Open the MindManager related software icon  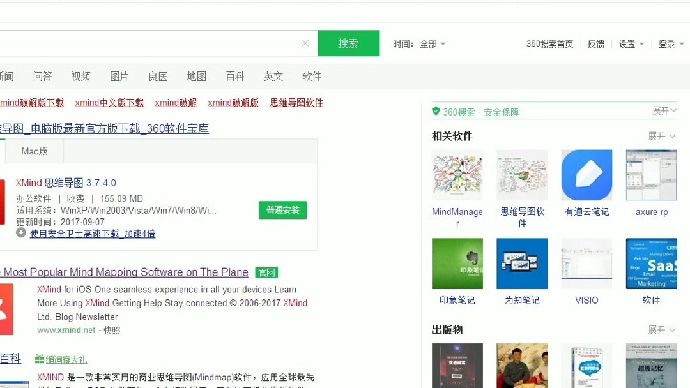point(457,174)
